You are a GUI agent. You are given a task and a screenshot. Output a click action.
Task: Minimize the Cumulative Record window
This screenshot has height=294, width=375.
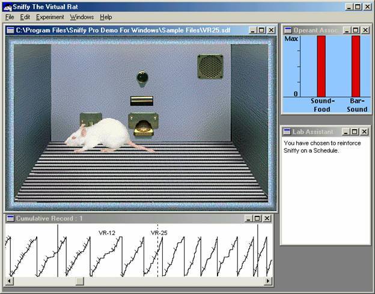coord(248,218)
